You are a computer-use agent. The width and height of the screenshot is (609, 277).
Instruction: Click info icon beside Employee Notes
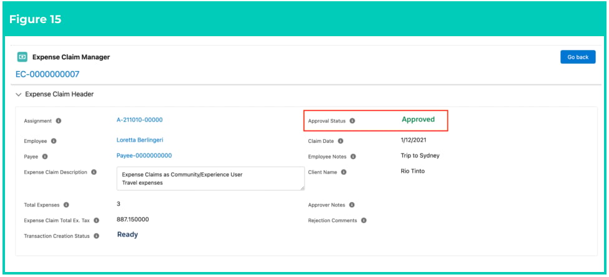tap(353, 157)
